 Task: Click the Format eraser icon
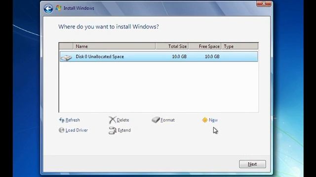[x=156, y=119]
